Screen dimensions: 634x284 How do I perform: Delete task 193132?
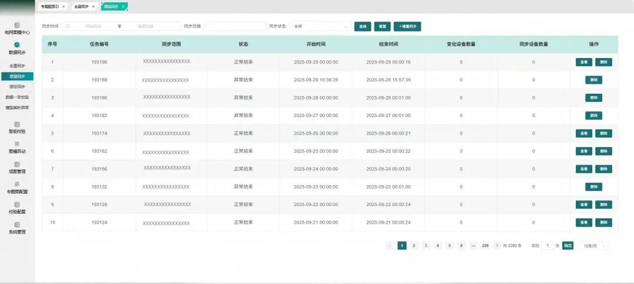point(593,187)
